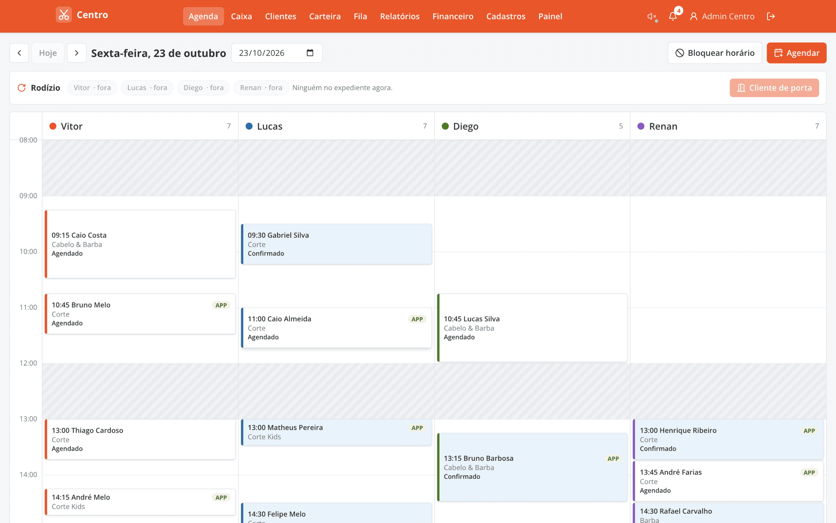The height and width of the screenshot is (523, 836).
Task: Click the scissors logo icon
Action: click(64, 15)
